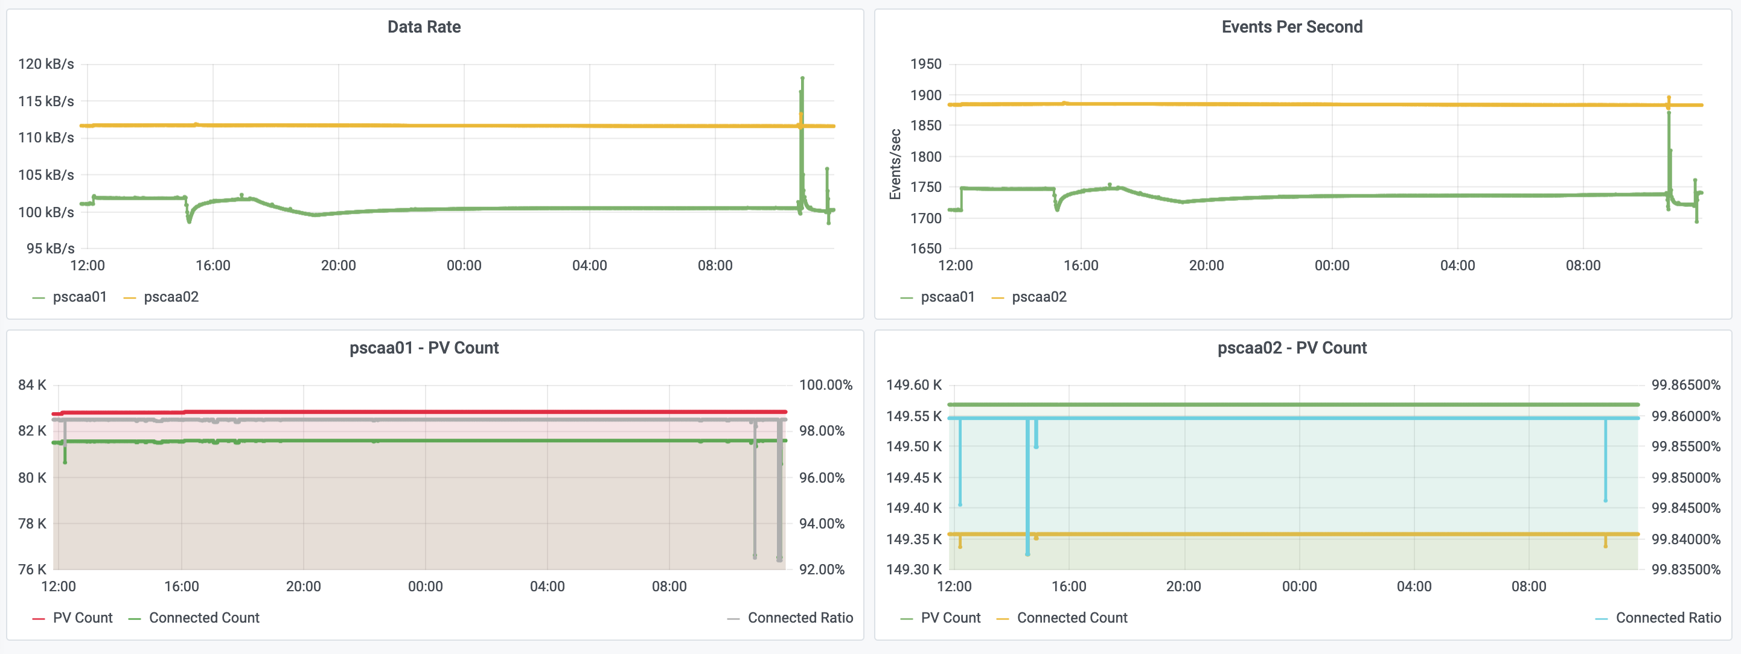Click green Connected Count swatch in pscaa01 legend
Viewport: 1741px width, 654px height.
[135, 619]
